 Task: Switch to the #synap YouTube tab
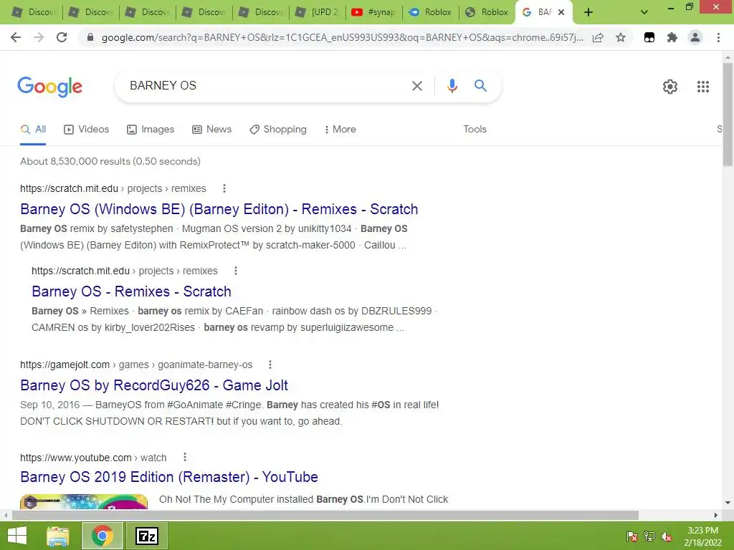(x=373, y=12)
